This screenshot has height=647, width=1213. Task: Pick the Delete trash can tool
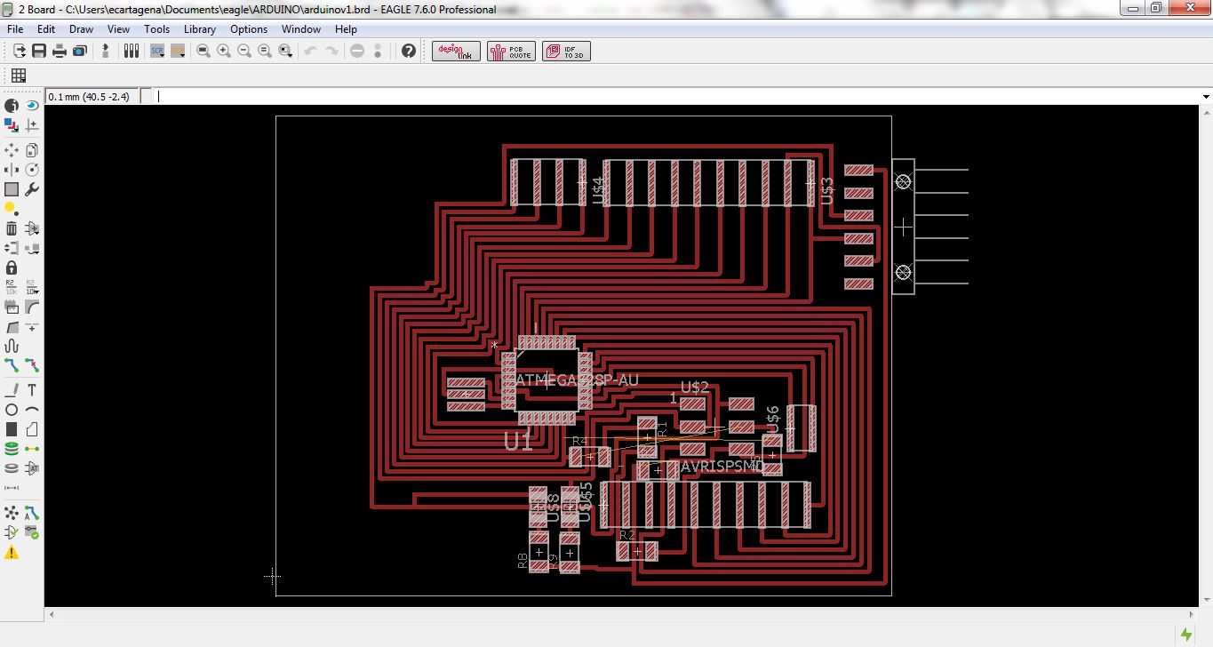(x=12, y=228)
